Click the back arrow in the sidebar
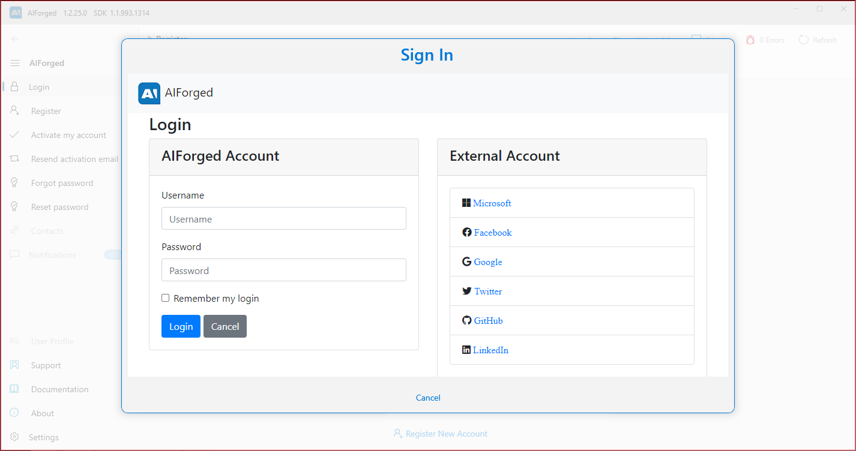 (x=15, y=39)
